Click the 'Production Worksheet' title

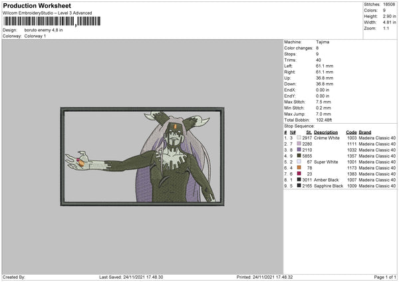click(x=37, y=5)
